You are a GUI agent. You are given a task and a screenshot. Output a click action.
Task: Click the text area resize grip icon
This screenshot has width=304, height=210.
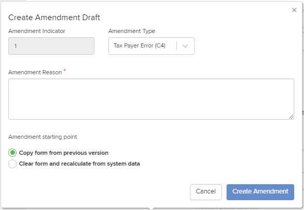[x=291, y=117]
